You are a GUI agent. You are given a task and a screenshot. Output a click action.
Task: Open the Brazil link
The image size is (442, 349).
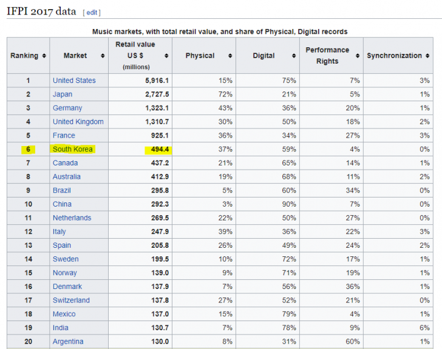(62, 190)
